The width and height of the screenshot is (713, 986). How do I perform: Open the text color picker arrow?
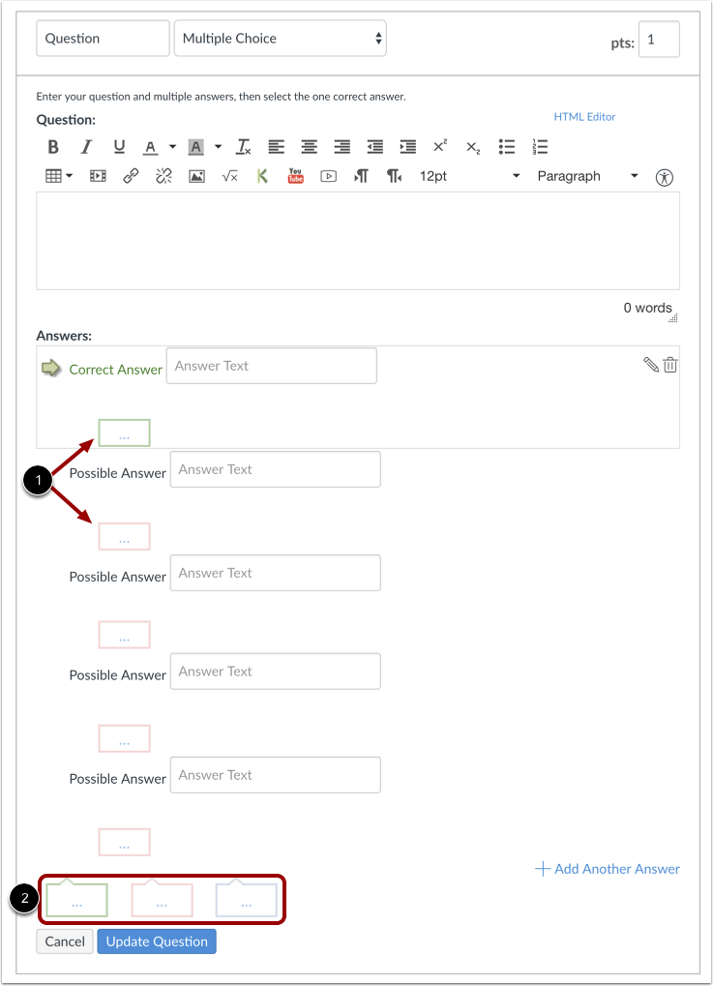[x=172, y=147]
